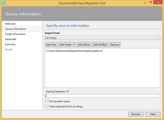
Task: Click the Add URL(s) button
Action: 84,45
